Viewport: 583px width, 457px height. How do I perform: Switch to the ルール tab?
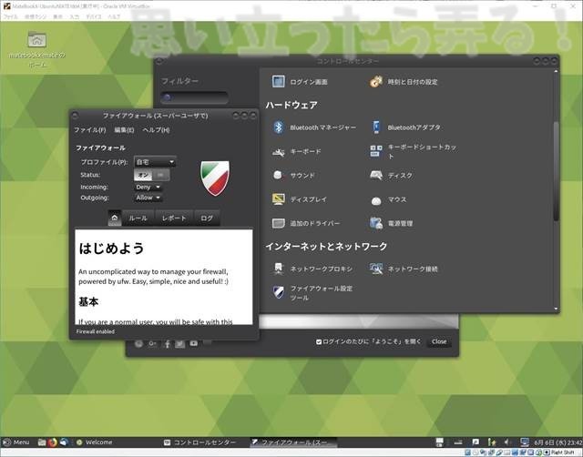(138, 218)
